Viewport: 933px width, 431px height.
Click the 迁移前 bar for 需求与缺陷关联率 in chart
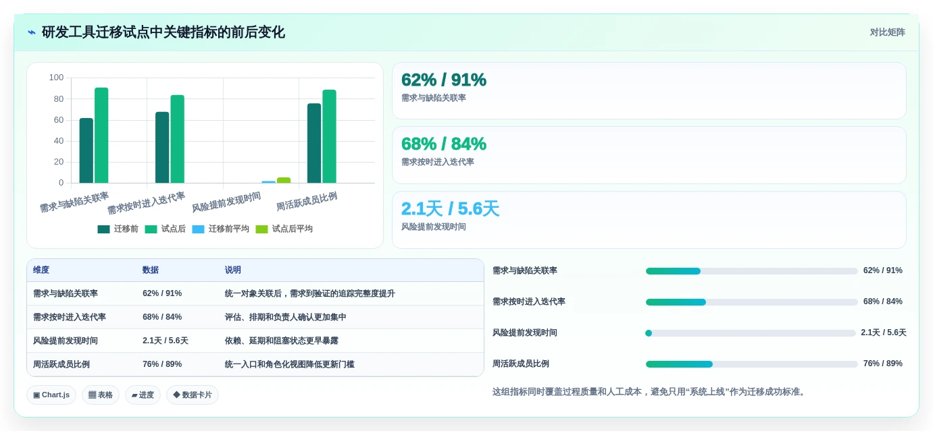(x=86, y=150)
